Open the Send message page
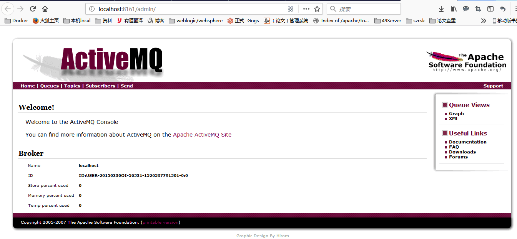 click(127, 86)
